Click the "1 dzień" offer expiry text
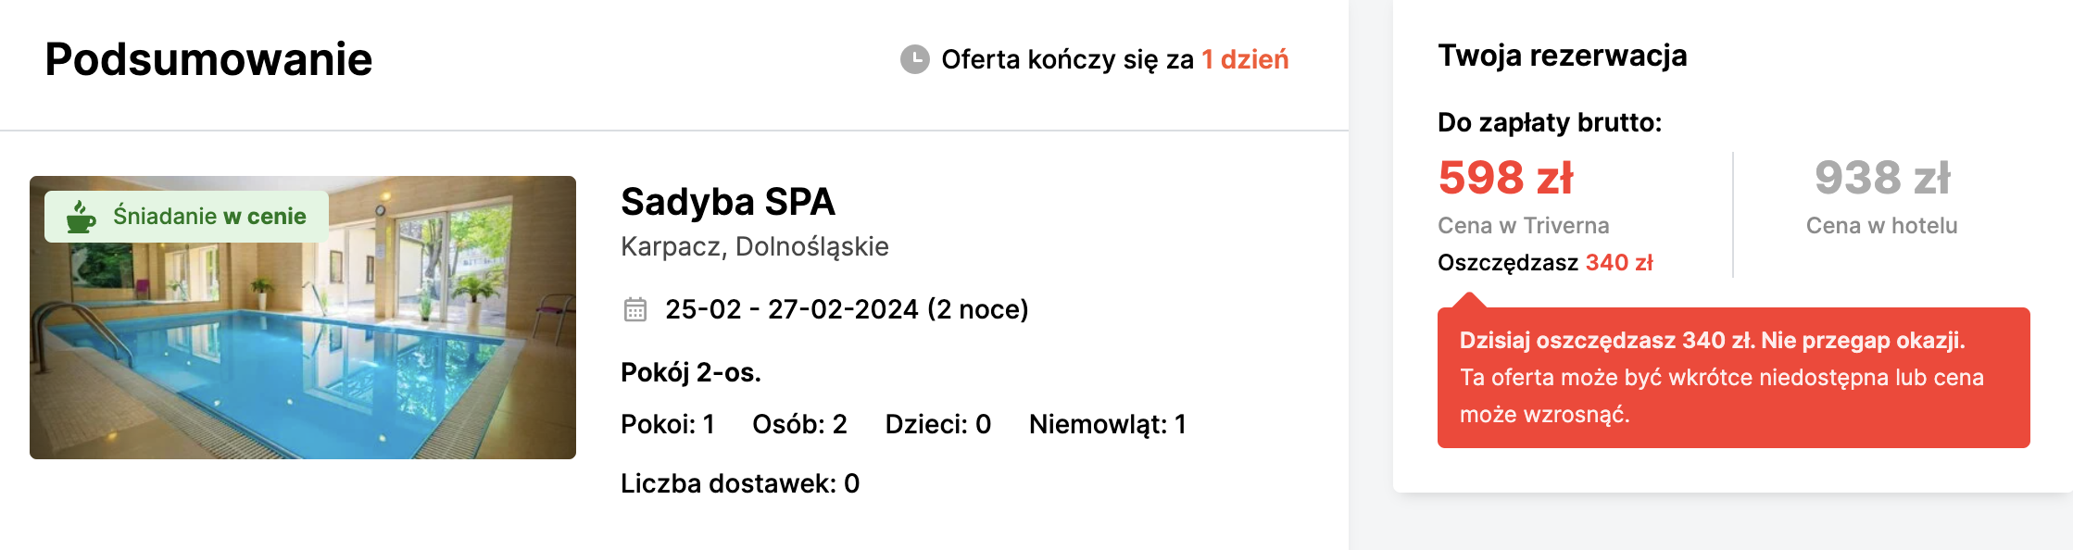Image resolution: width=2073 pixels, height=550 pixels. (x=1245, y=59)
